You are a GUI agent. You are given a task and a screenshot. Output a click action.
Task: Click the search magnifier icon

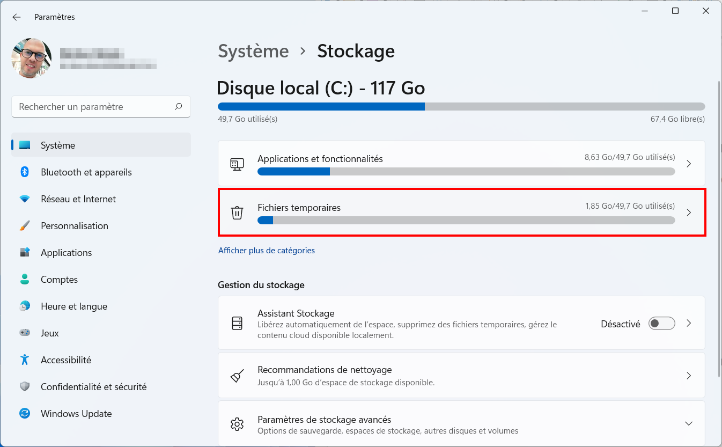[x=179, y=107]
